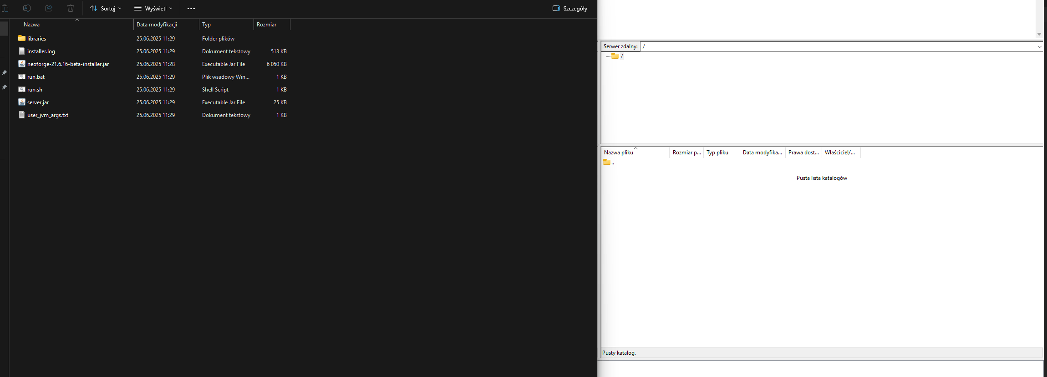Click the scroll down arrow in log pane
Screen dimensions: 1047x377
point(1039,34)
